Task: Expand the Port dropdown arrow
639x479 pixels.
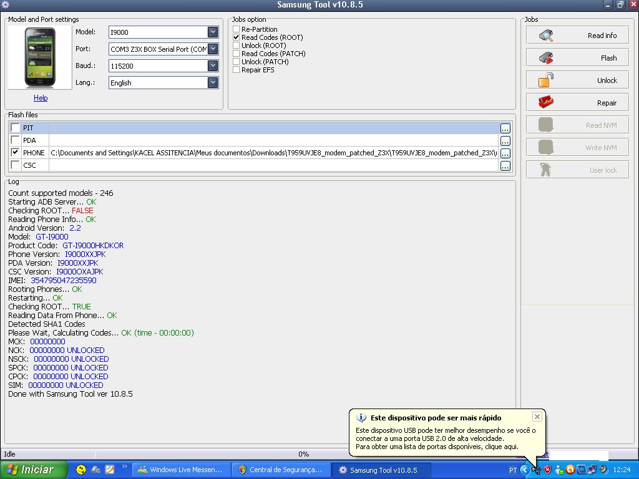Action: click(213, 49)
